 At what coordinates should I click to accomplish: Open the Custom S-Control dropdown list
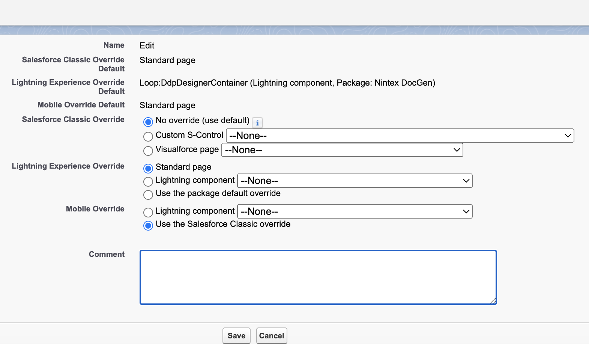tap(400, 136)
